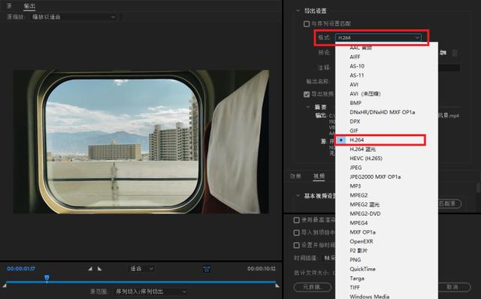Click the 格式 H.264 dropdown box
The height and width of the screenshot is (299, 481).
point(378,38)
